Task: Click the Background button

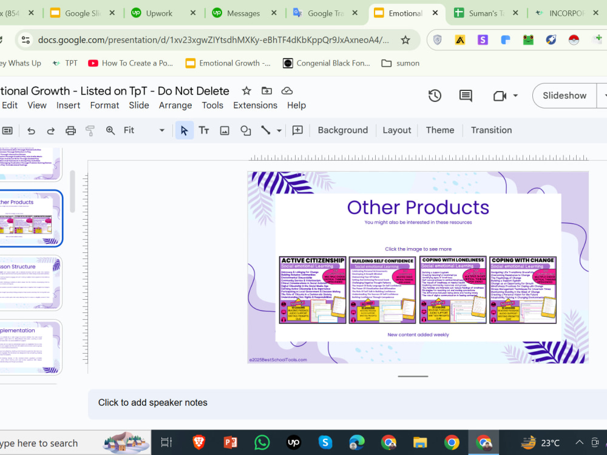Action: (x=342, y=130)
